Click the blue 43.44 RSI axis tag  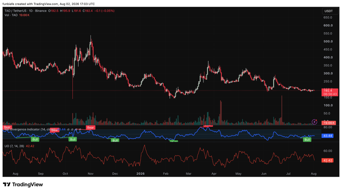pyautogui.click(x=327, y=136)
